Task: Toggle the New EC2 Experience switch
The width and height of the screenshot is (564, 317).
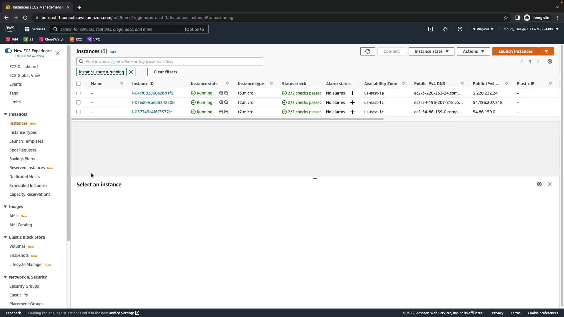Action: click(x=8, y=51)
